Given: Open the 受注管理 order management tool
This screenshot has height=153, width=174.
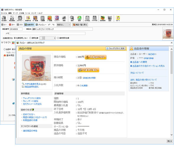Looking at the screenshot, I should pos(4,19).
